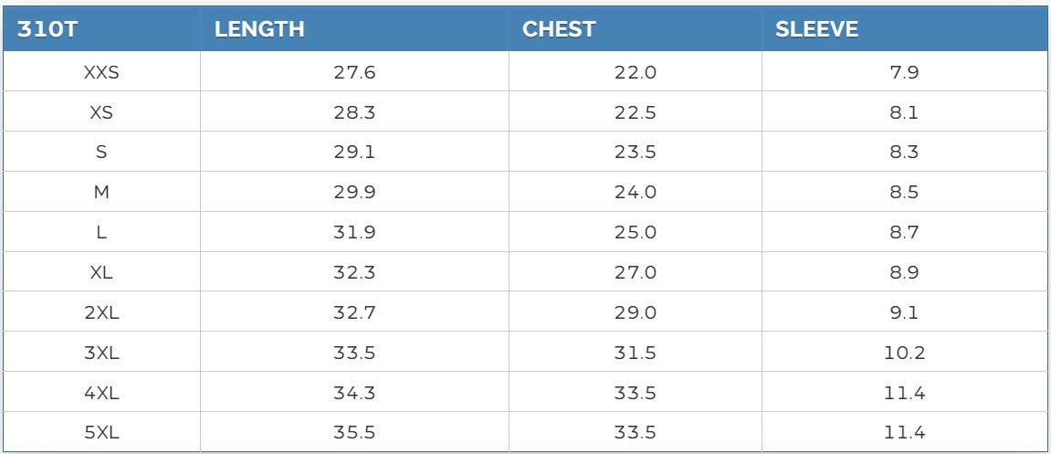Click the 27.6 length value for XXS
This screenshot has width=1051, height=454.
tap(354, 73)
